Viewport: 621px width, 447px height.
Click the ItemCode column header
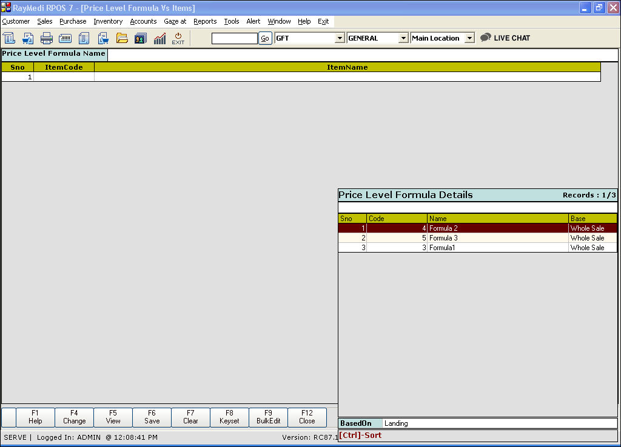pyautogui.click(x=64, y=67)
